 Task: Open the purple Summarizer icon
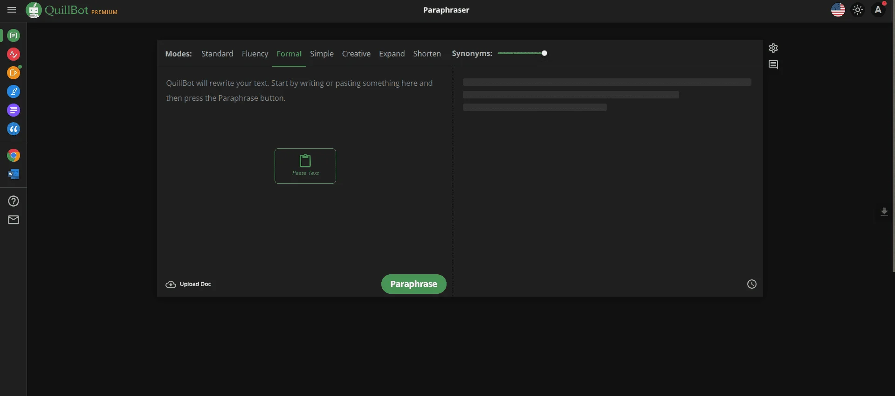click(x=14, y=110)
